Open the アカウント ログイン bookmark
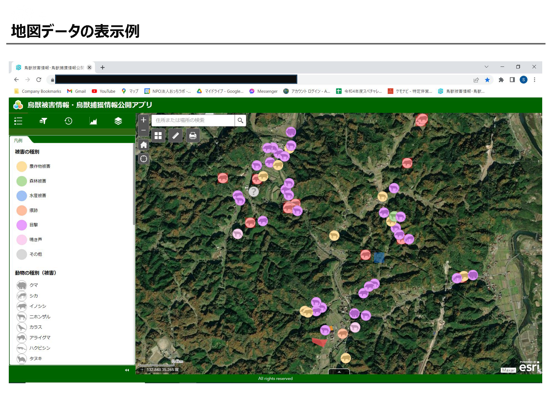 307,91
